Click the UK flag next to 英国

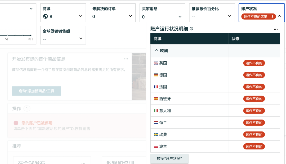[x=156, y=63]
